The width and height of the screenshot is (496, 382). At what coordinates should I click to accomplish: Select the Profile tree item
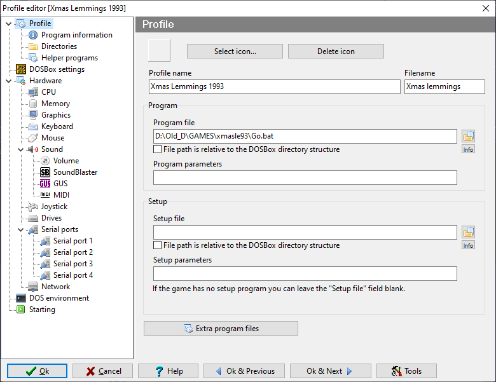[x=40, y=24]
